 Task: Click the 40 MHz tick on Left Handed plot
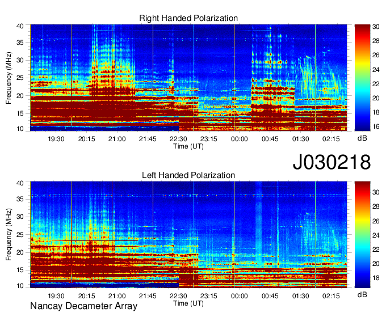click(20, 183)
